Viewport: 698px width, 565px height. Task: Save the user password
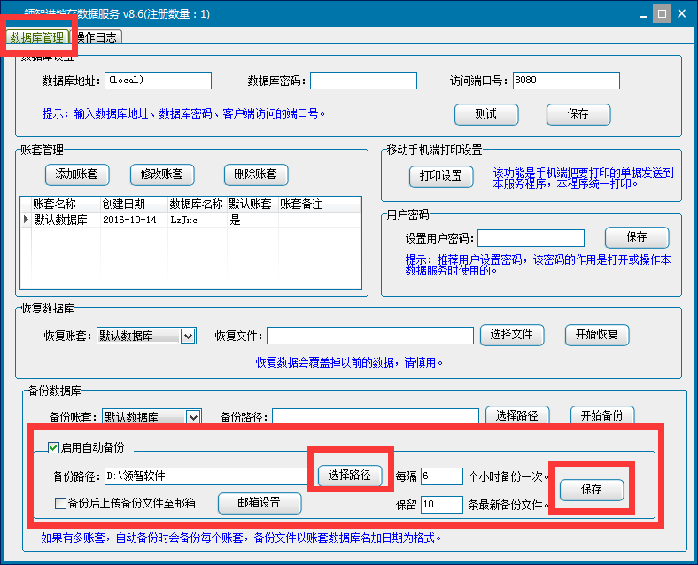tap(637, 237)
